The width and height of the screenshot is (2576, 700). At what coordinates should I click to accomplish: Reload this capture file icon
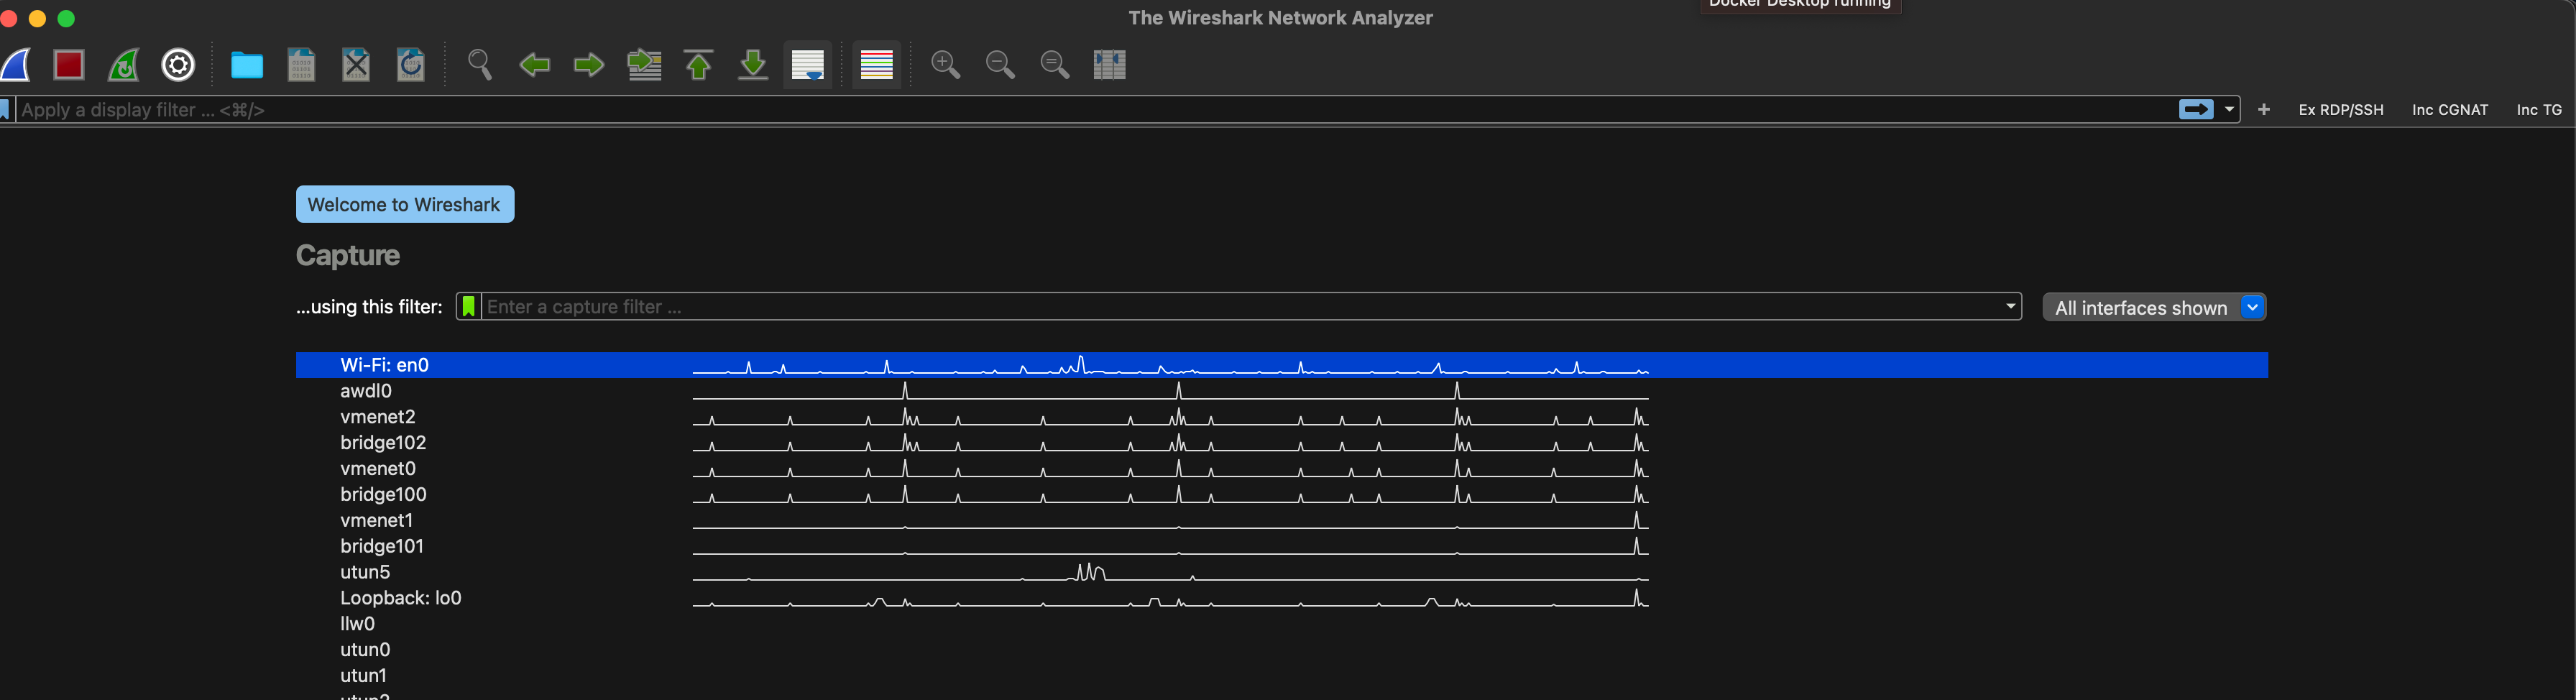(x=411, y=65)
